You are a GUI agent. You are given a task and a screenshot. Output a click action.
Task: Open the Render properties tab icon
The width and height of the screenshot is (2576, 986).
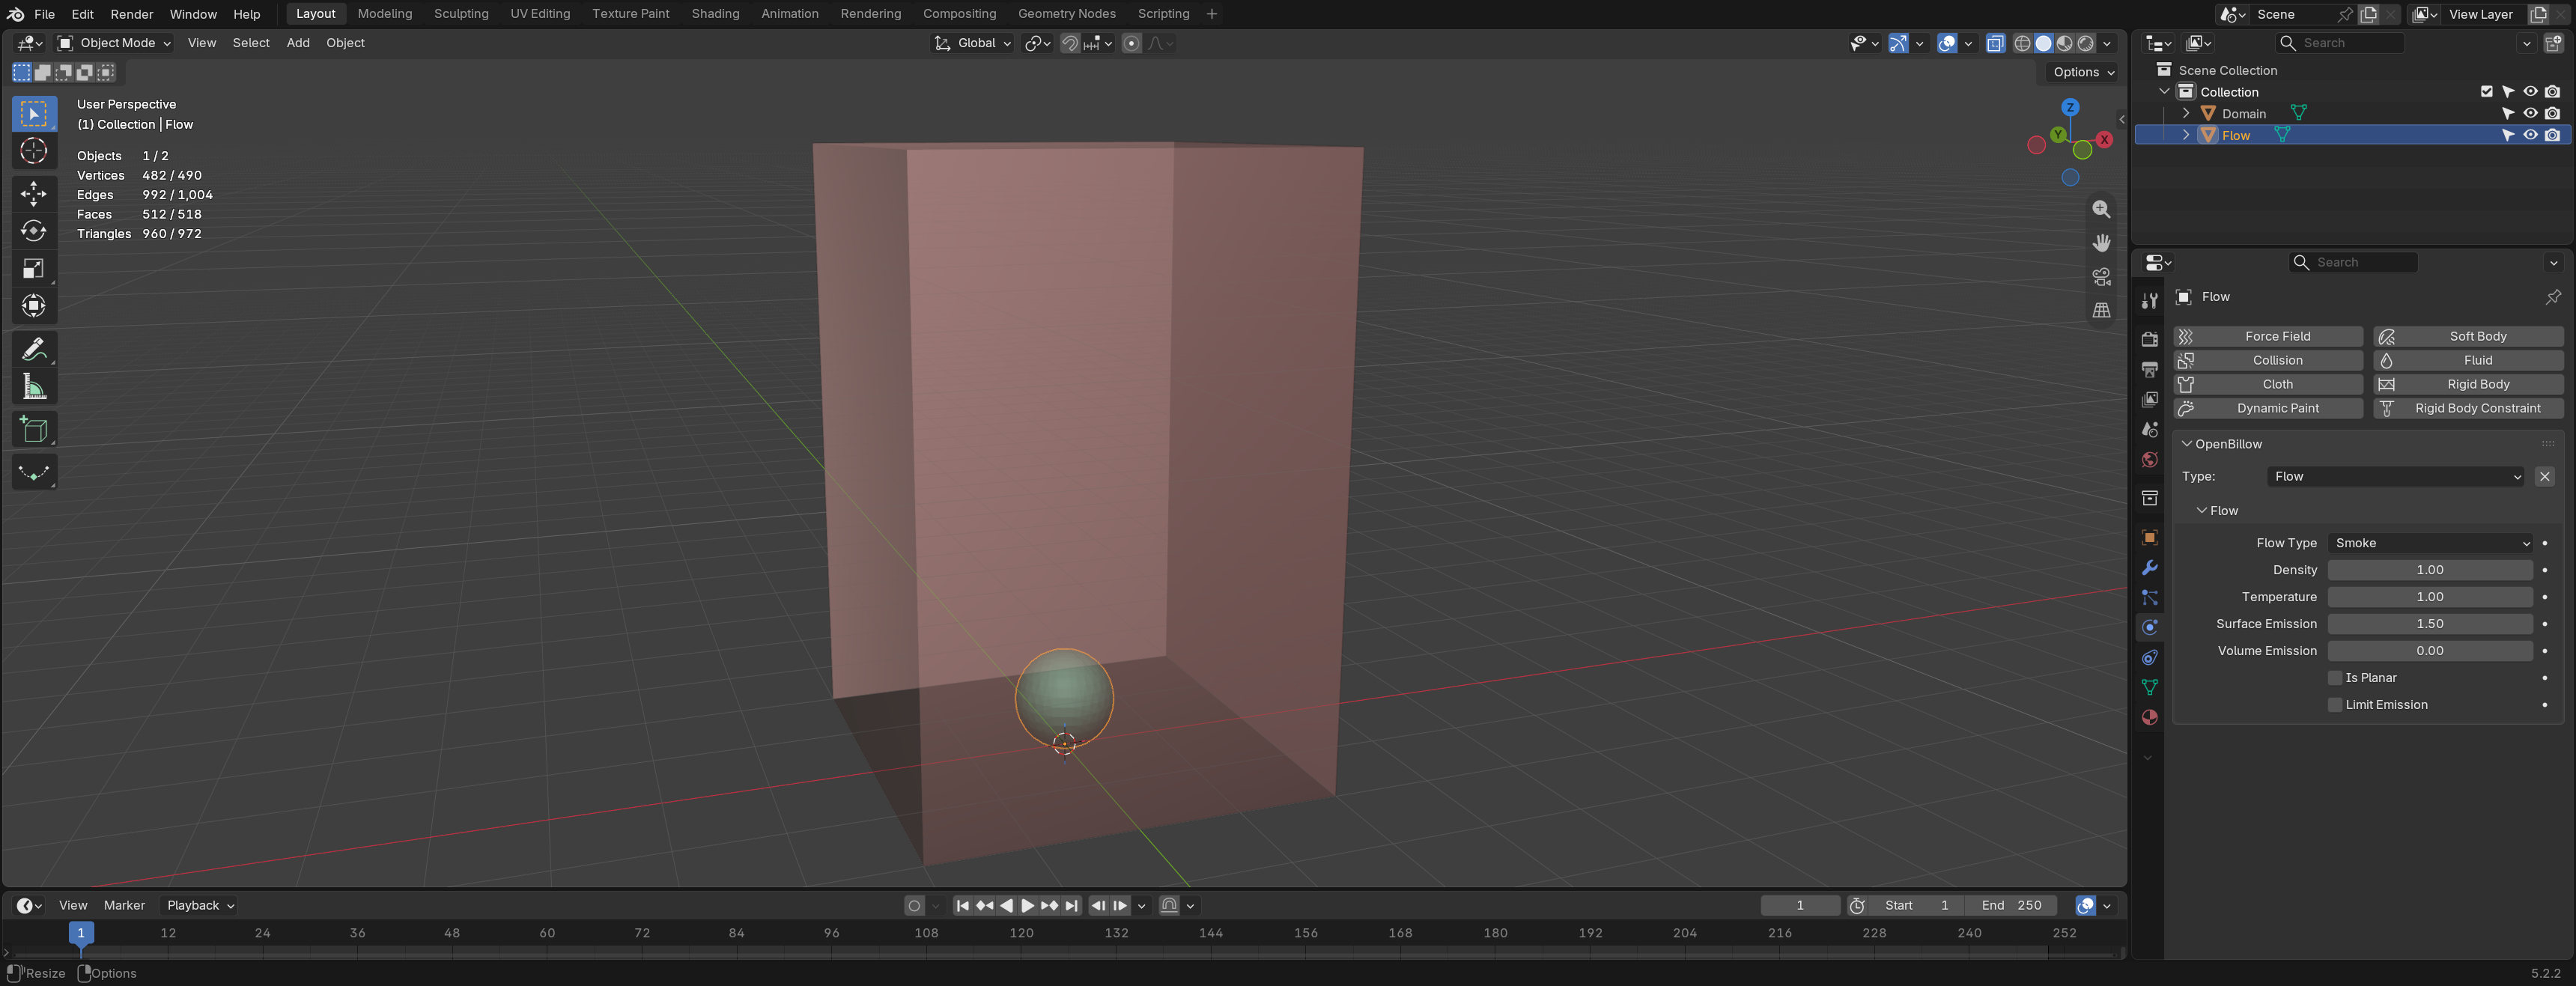pos(2149,339)
